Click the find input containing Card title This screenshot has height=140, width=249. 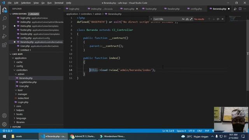[x=167, y=19]
